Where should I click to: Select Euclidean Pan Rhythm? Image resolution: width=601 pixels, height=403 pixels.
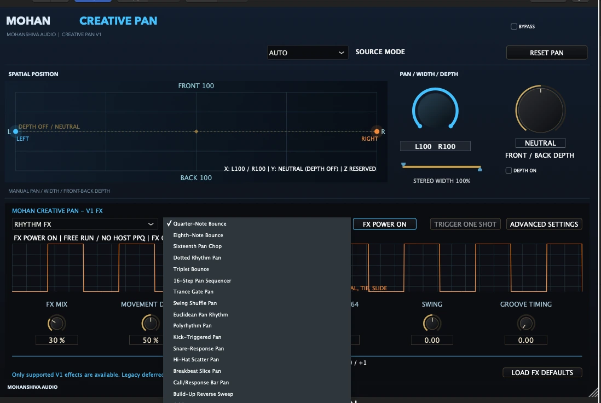coord(257,314)
